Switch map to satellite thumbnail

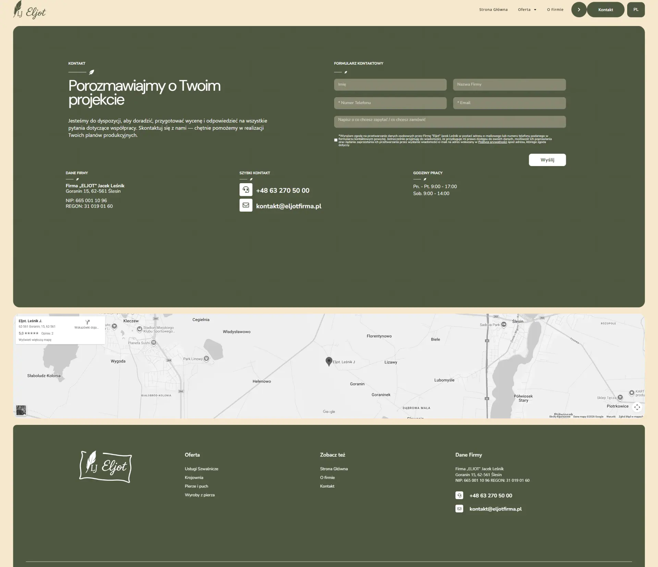21,410
